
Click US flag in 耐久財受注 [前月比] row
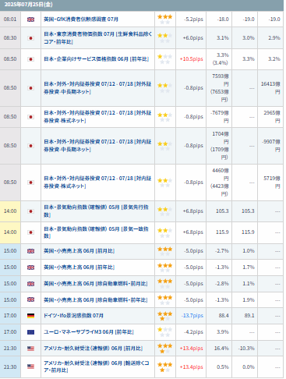(30, 349)
